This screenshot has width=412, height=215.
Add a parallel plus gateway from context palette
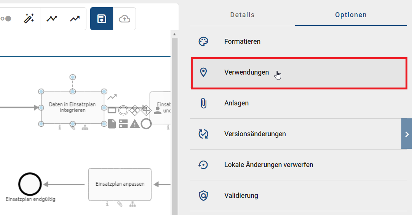[x=147, y=111]
